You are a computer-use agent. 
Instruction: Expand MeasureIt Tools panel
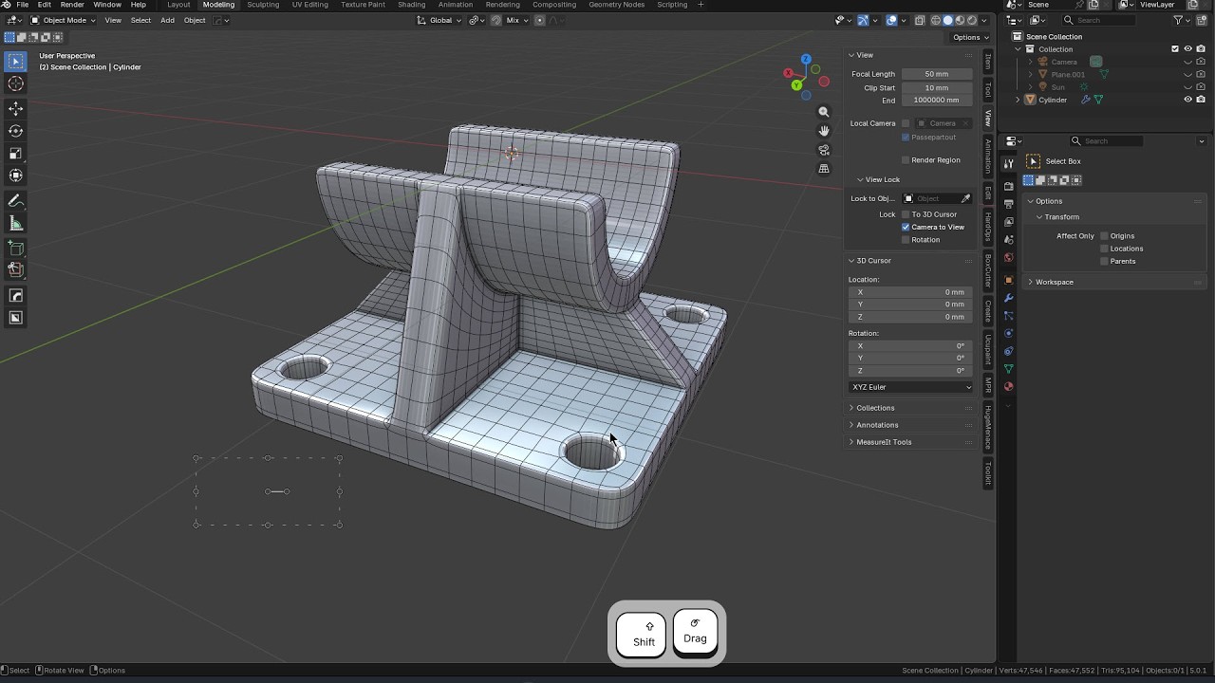pos(884,442)
